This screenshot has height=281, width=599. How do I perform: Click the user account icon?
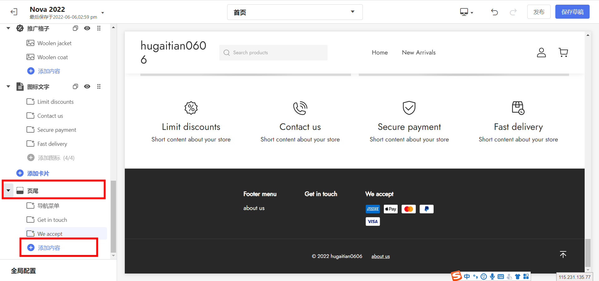coord(541,52)
